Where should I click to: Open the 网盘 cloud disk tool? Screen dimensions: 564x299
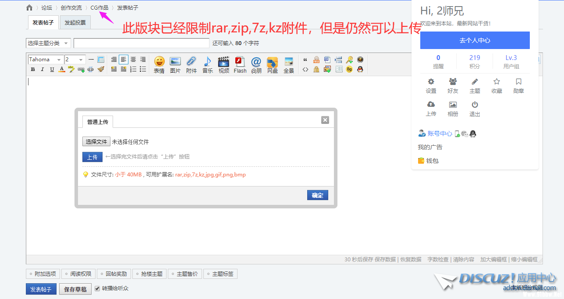(272, 64)
